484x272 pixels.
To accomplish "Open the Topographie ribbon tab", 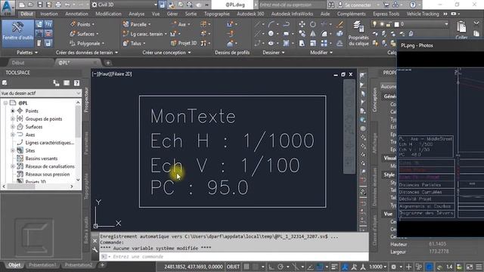I will tap(217, 14).
